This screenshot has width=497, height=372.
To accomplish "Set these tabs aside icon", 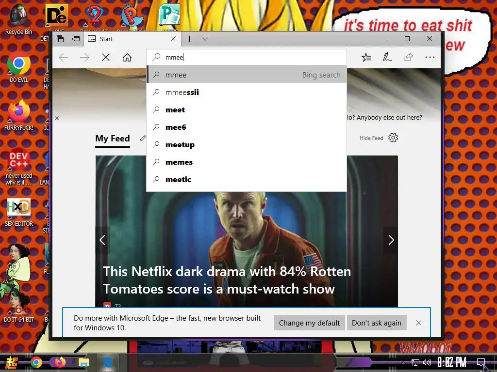I will click(76, 39).
